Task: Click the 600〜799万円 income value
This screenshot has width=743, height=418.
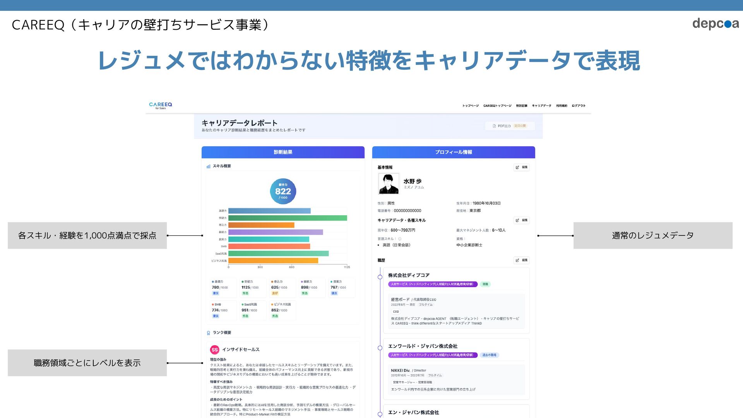Action: [403, 230]
